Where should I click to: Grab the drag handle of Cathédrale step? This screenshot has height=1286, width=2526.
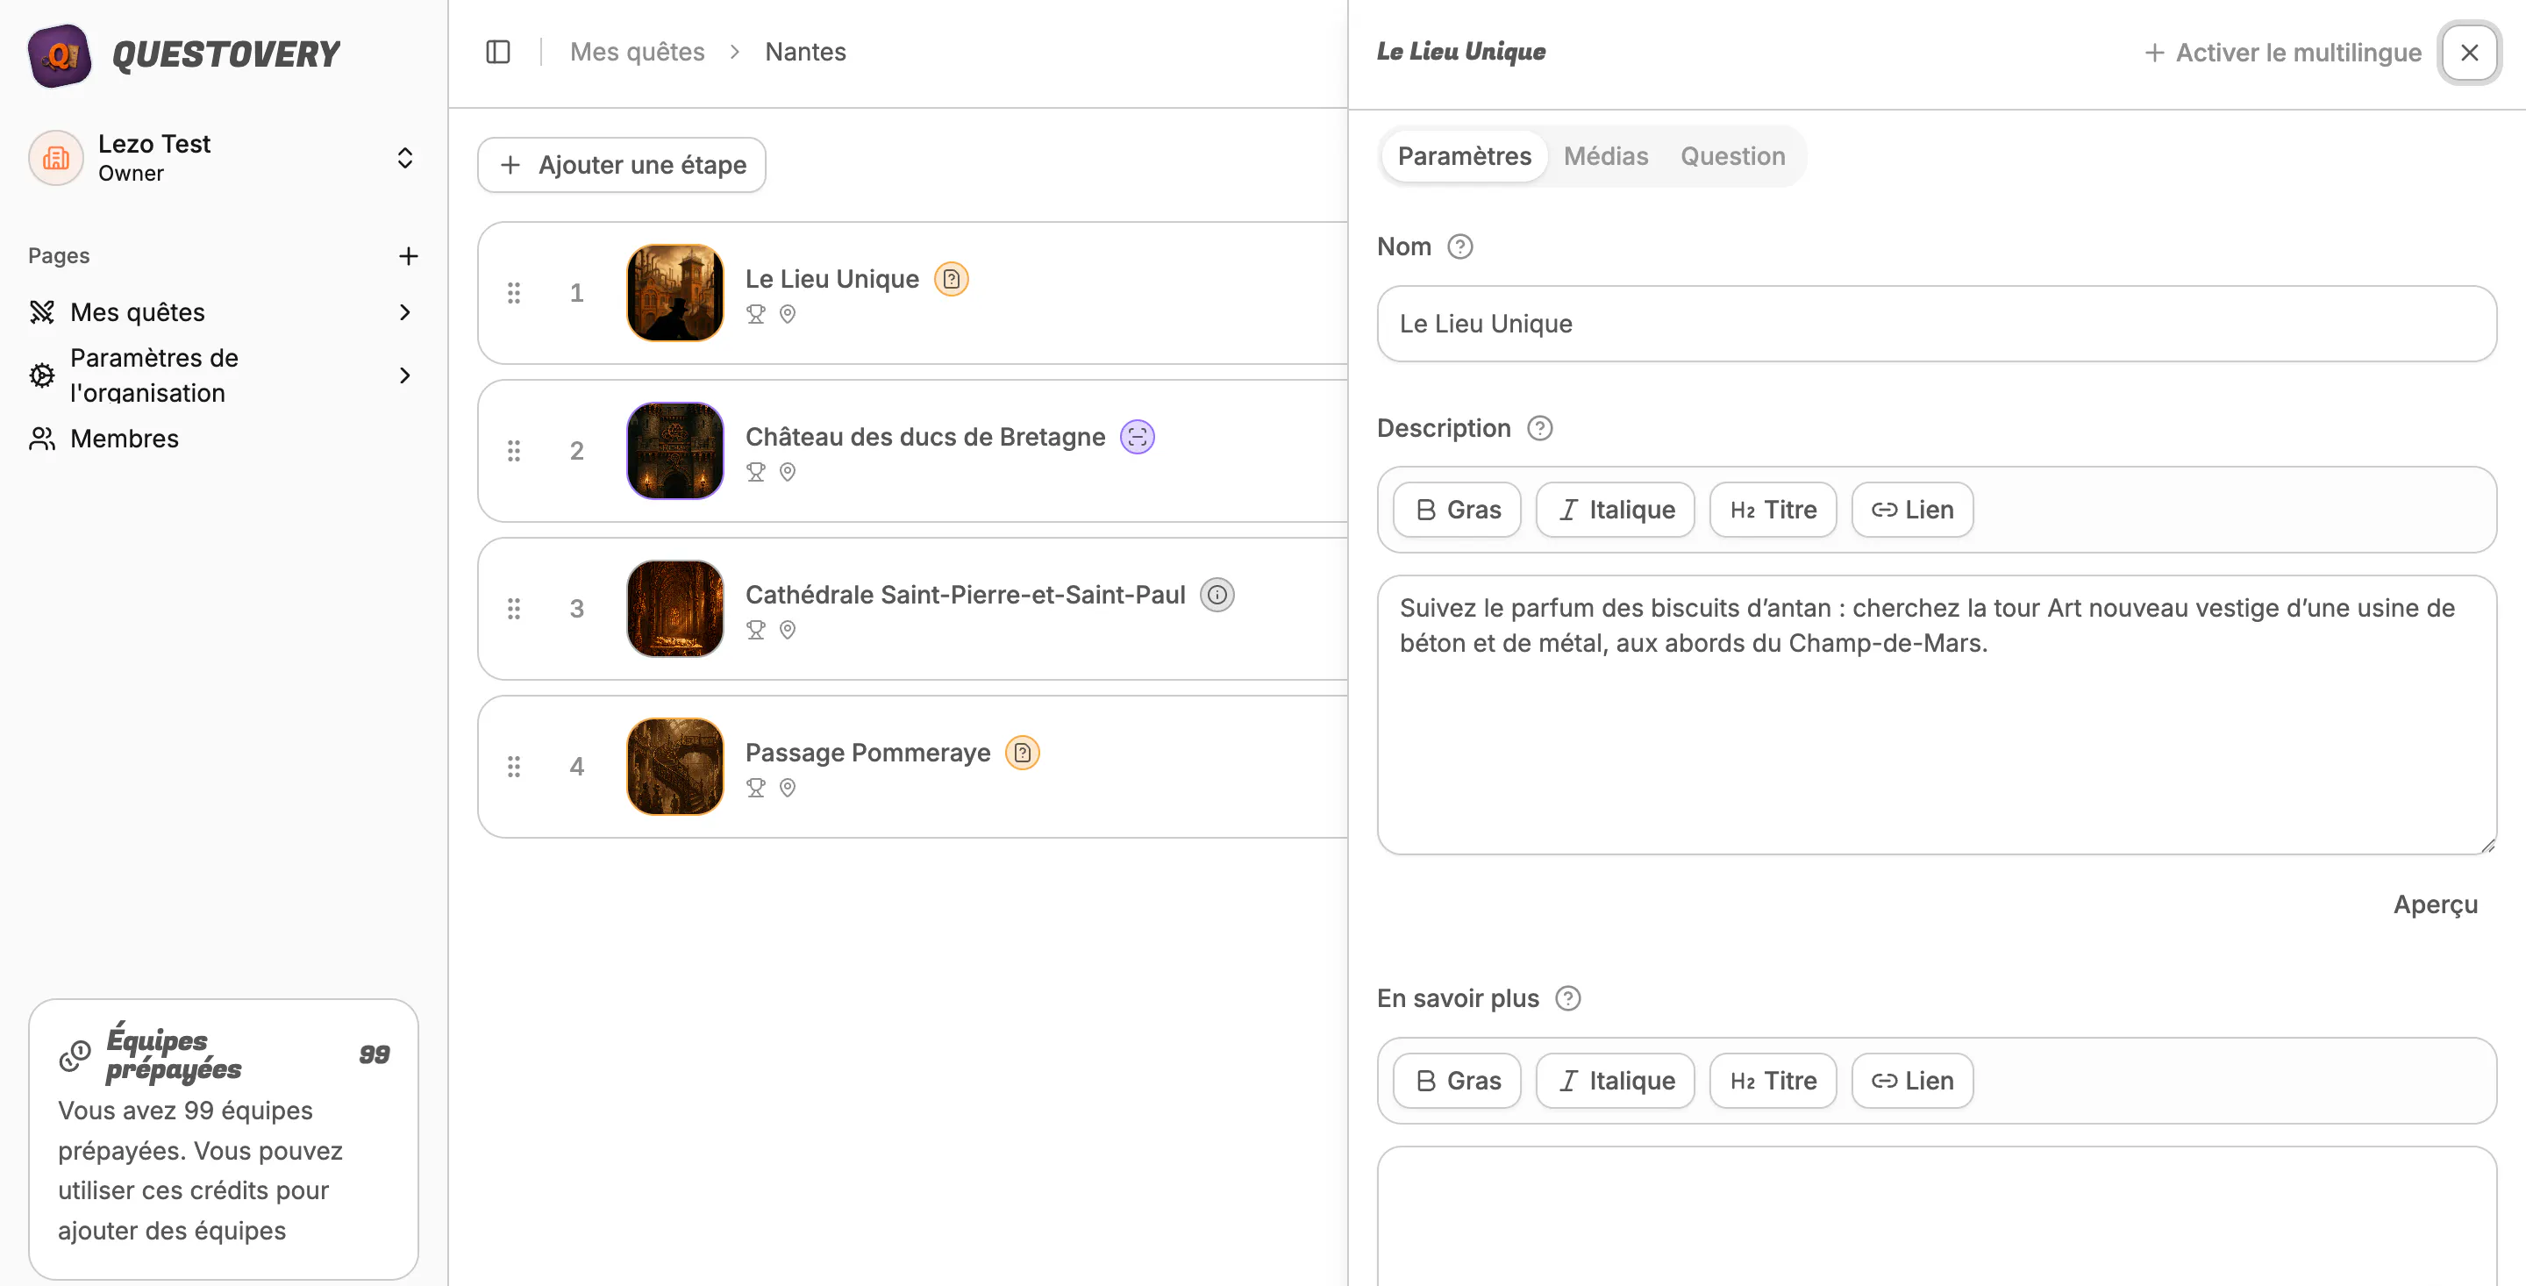[x=514, y=609]
